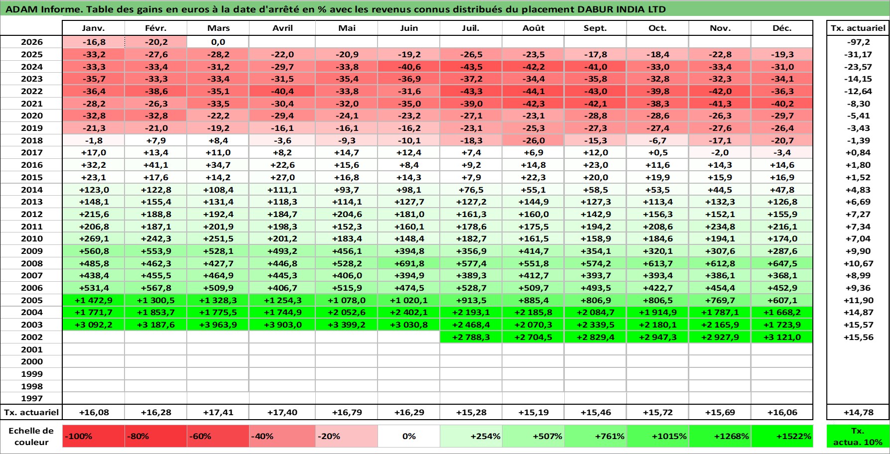Select the 2026 row label

pos(31,42)
